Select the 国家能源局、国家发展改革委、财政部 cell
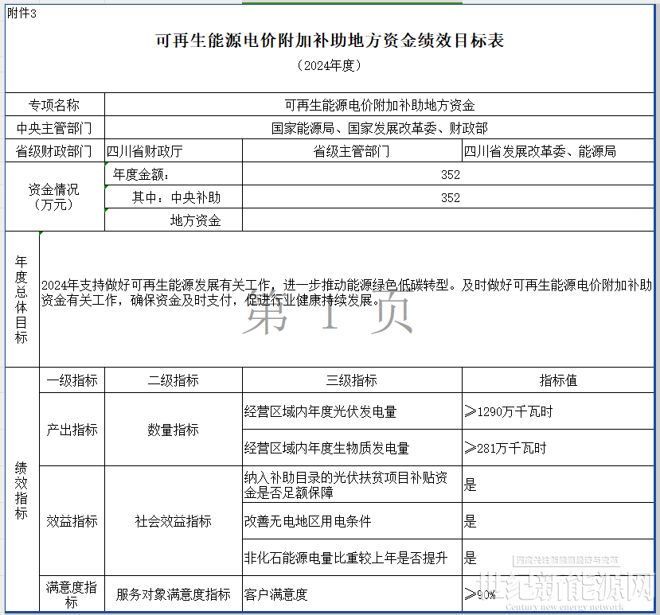 coord(379,128)
